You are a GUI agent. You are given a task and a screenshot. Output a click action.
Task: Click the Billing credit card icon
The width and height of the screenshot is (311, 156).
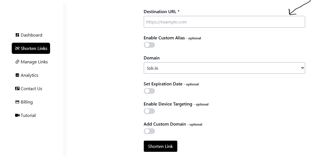point(17,102)
